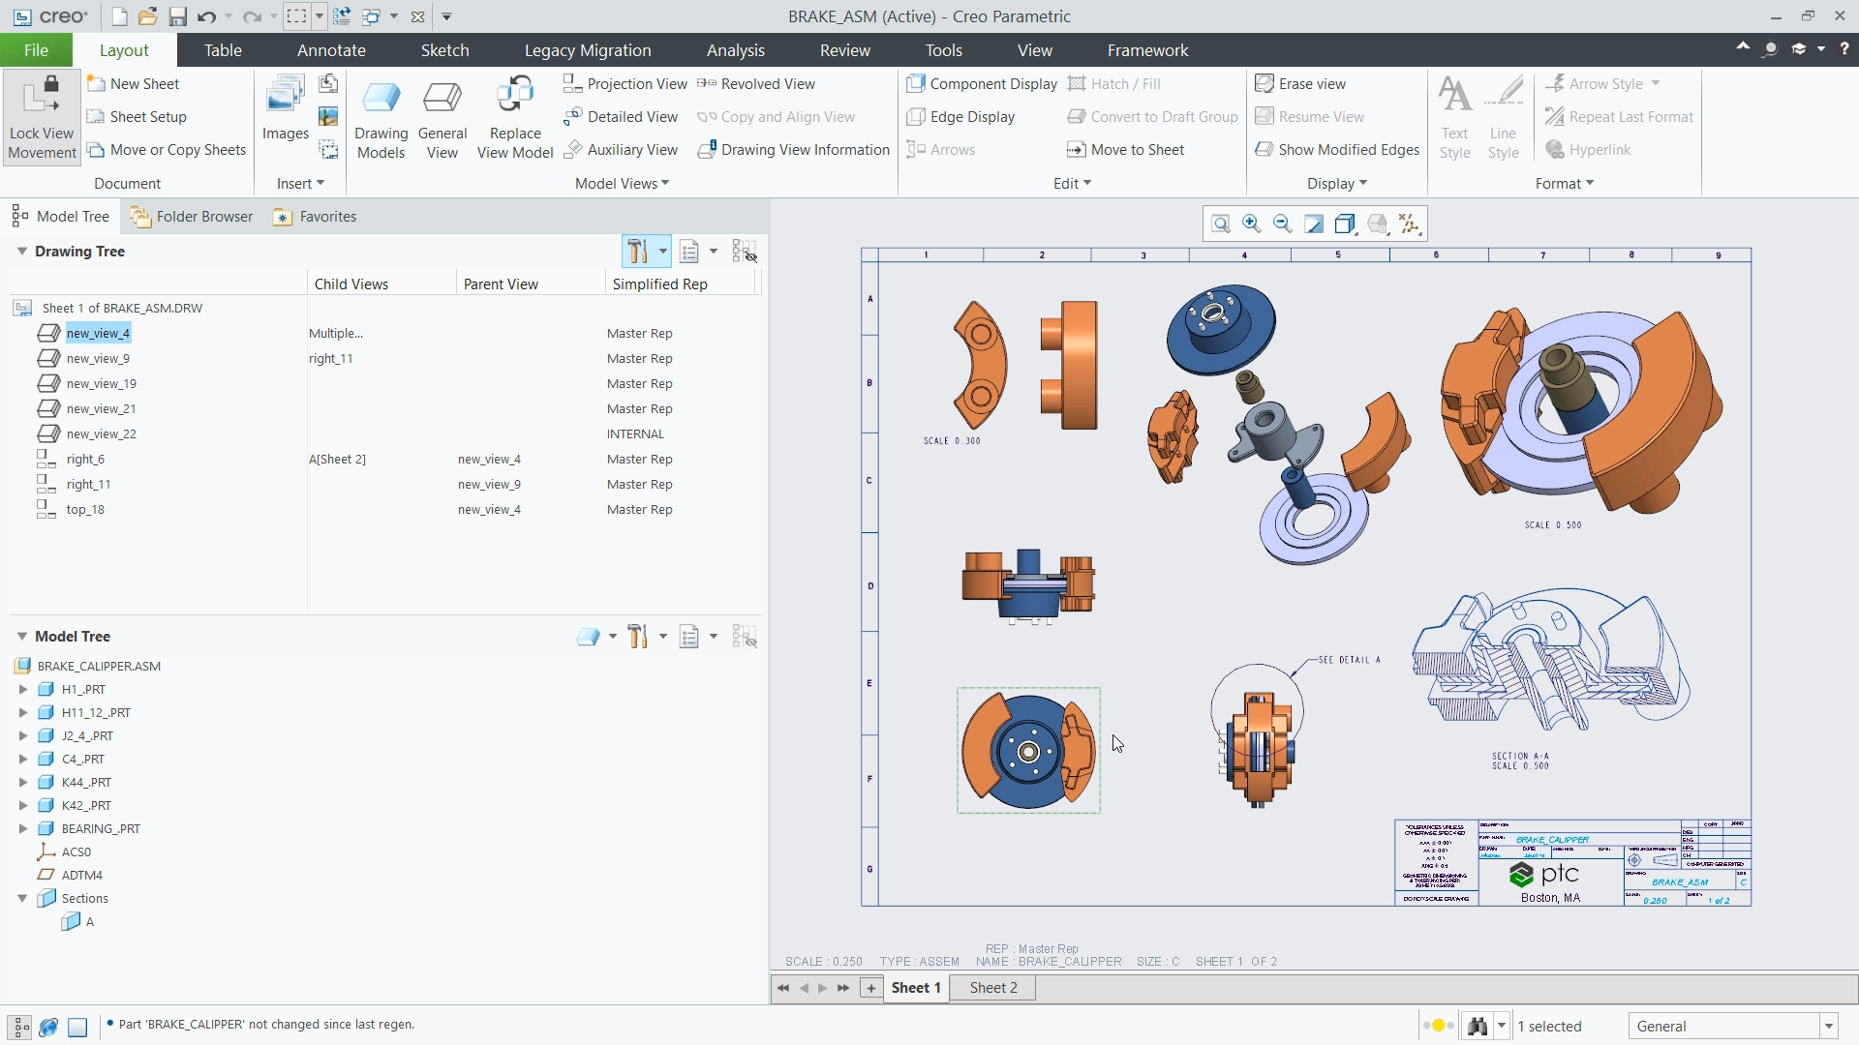Select new_view_19 in Drawing Tree
1859x1045 pixels.
101,384
